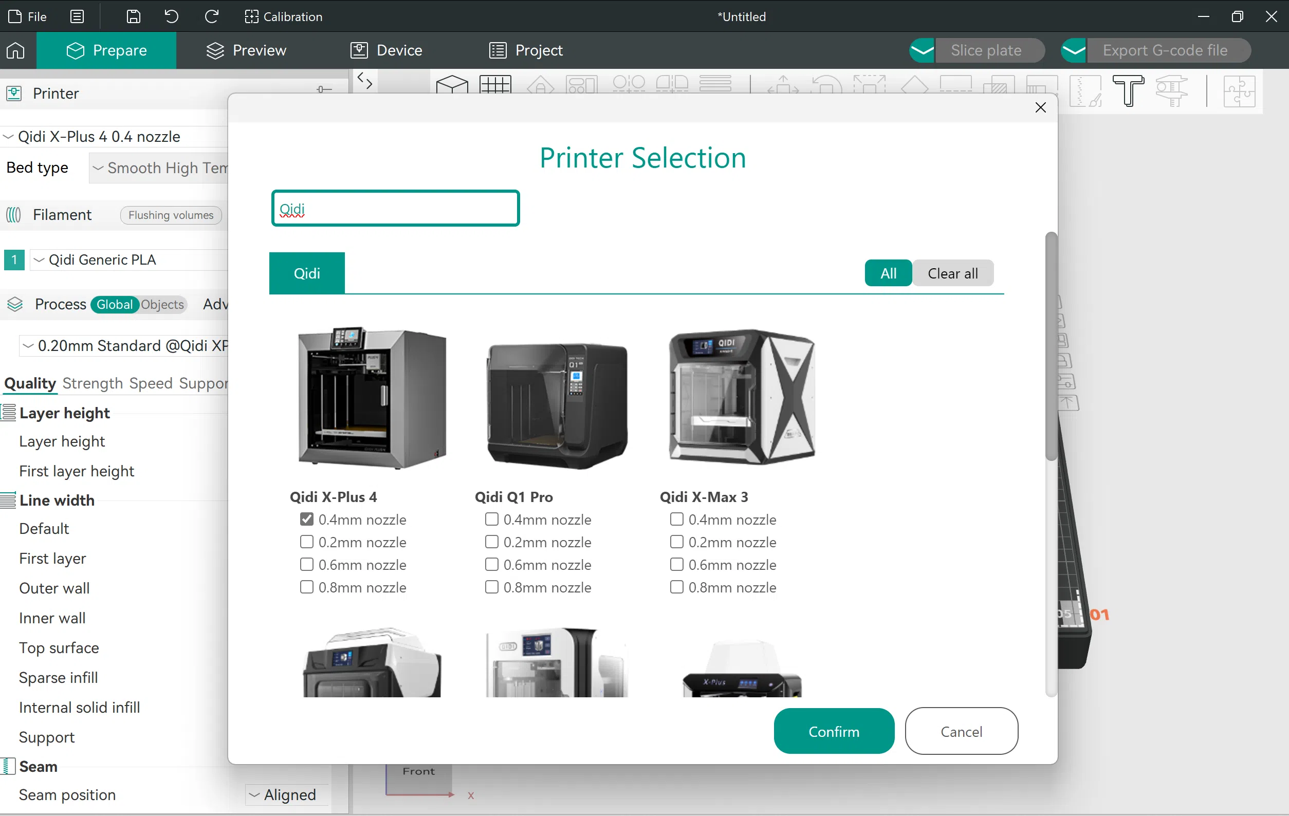Click the dialog's vertical scrollbar thumb

pos(1052,346)
